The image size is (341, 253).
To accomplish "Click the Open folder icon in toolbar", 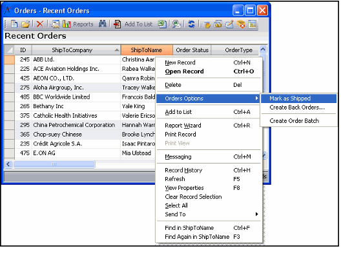I will tap(25, 24).
